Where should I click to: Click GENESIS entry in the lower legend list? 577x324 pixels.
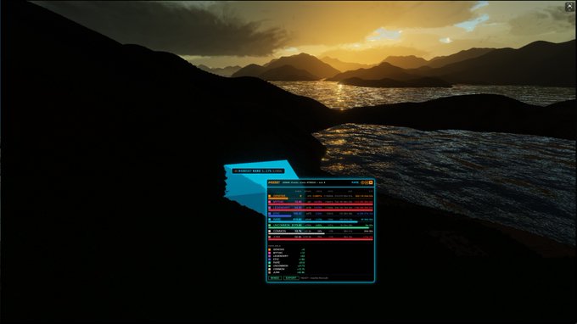click(x=287, y=249)
